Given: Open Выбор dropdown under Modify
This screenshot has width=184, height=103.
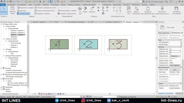Looking at the screenshot, I should (4, 16).
